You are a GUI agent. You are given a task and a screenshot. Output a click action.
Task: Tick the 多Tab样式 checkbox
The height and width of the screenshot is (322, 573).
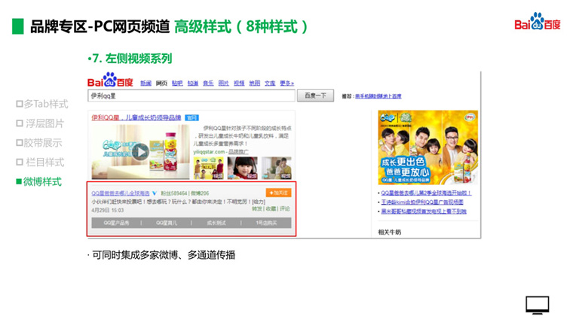[x=20, y=104]
